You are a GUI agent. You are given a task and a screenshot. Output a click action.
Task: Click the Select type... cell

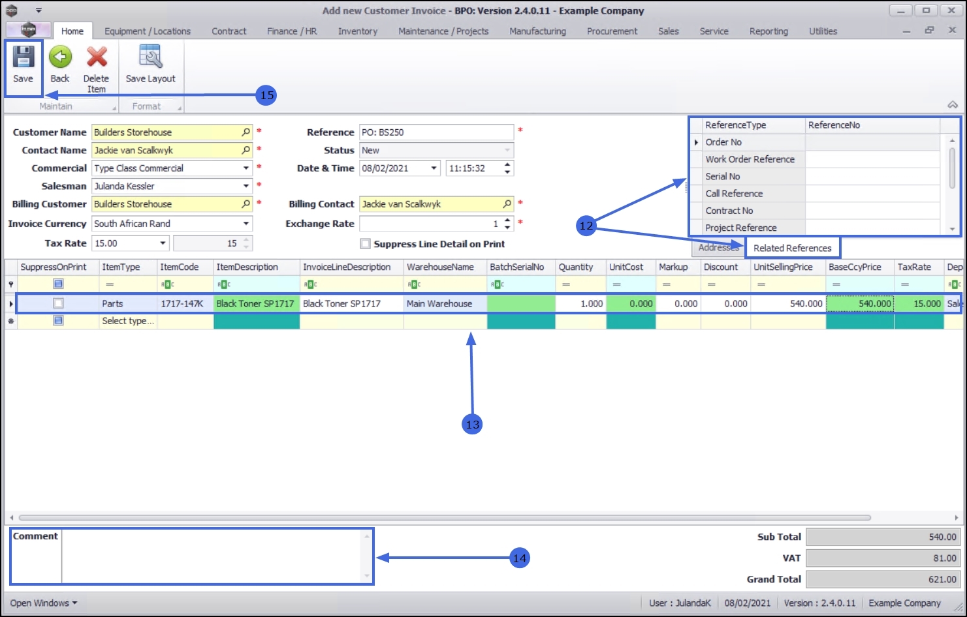[128, 321]
